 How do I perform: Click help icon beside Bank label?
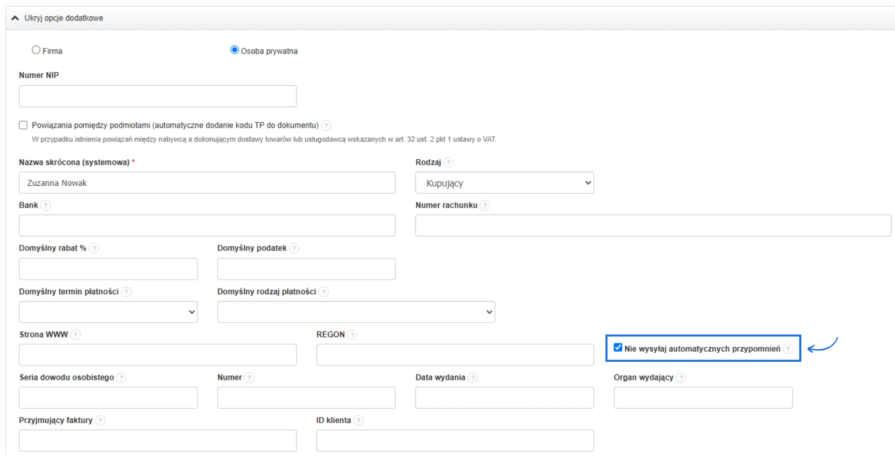coord(45,205)
